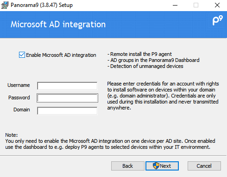Image resolution: width=227 pixels, height=177 pixels.
Task: Proceed with the Next button
Action: pos(162,166)
